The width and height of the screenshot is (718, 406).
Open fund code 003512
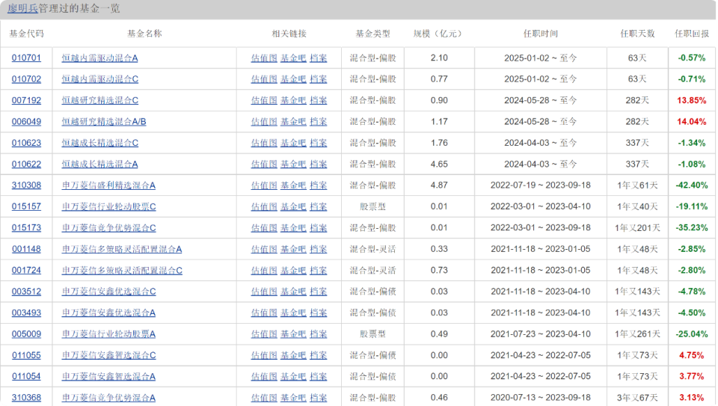click(x=26, y=292)
